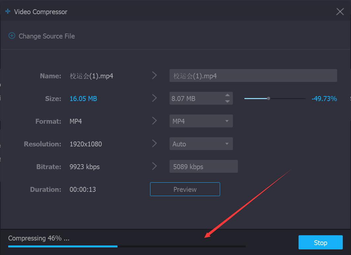Close the Video Compressor dialog

pos(340,12)
